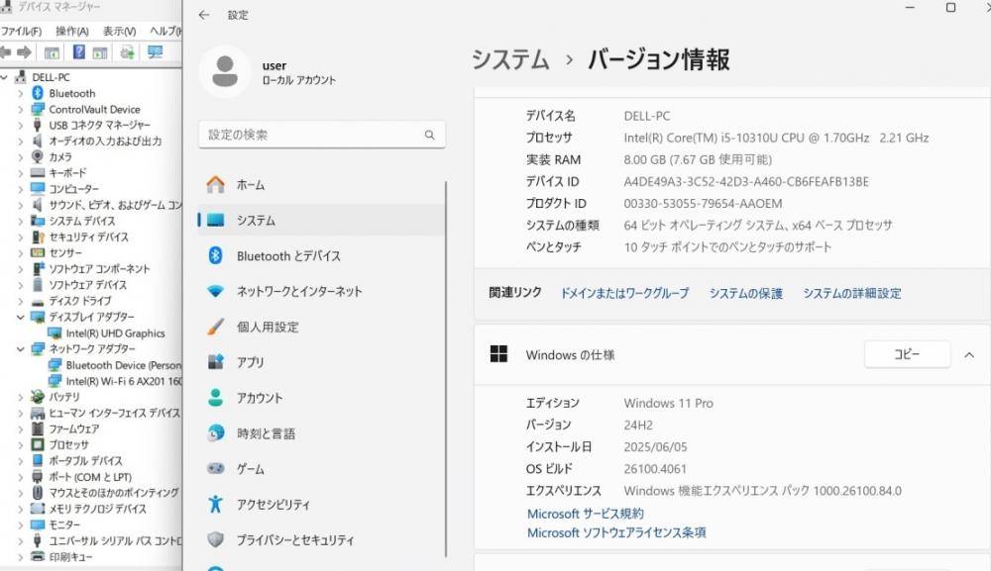This screenshot has width=991, height=571.
Task: Open アクセシビリティ settings page
Action: point(321,504)
